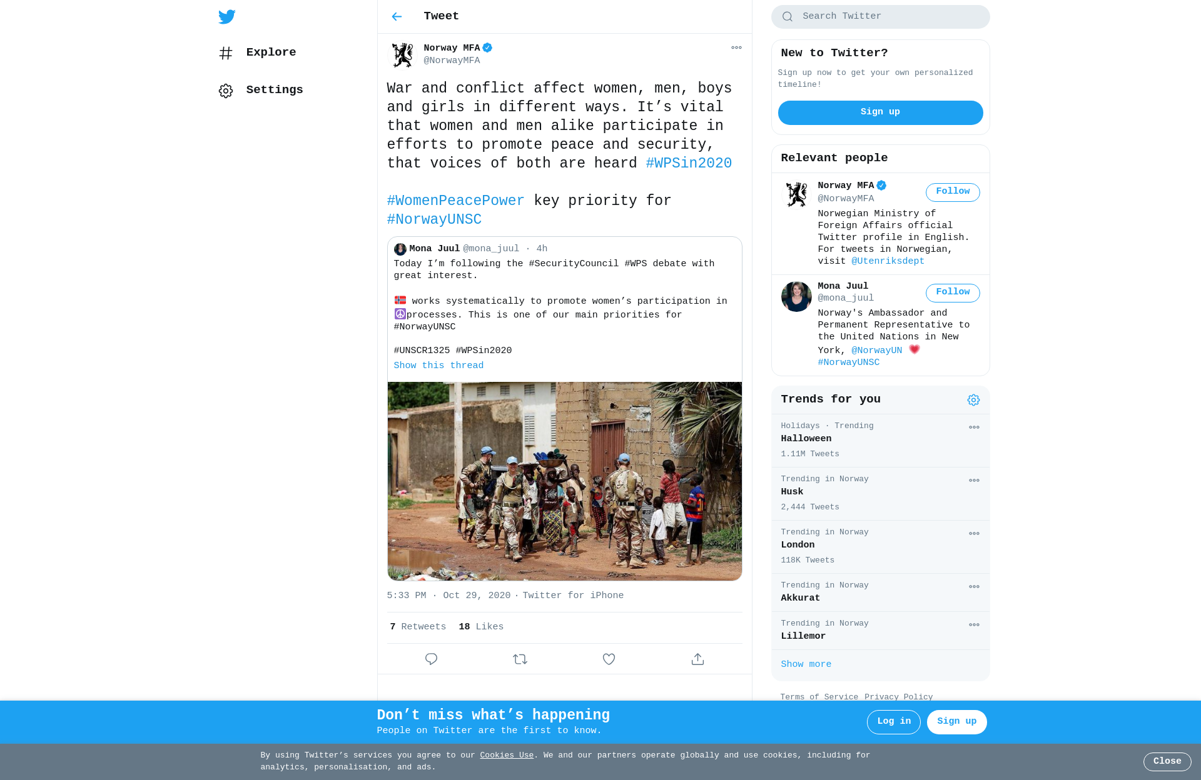Click the Twitter bird logo
Image resolution: width=1201 pixels, height=780 pixels.
[226, 17]
